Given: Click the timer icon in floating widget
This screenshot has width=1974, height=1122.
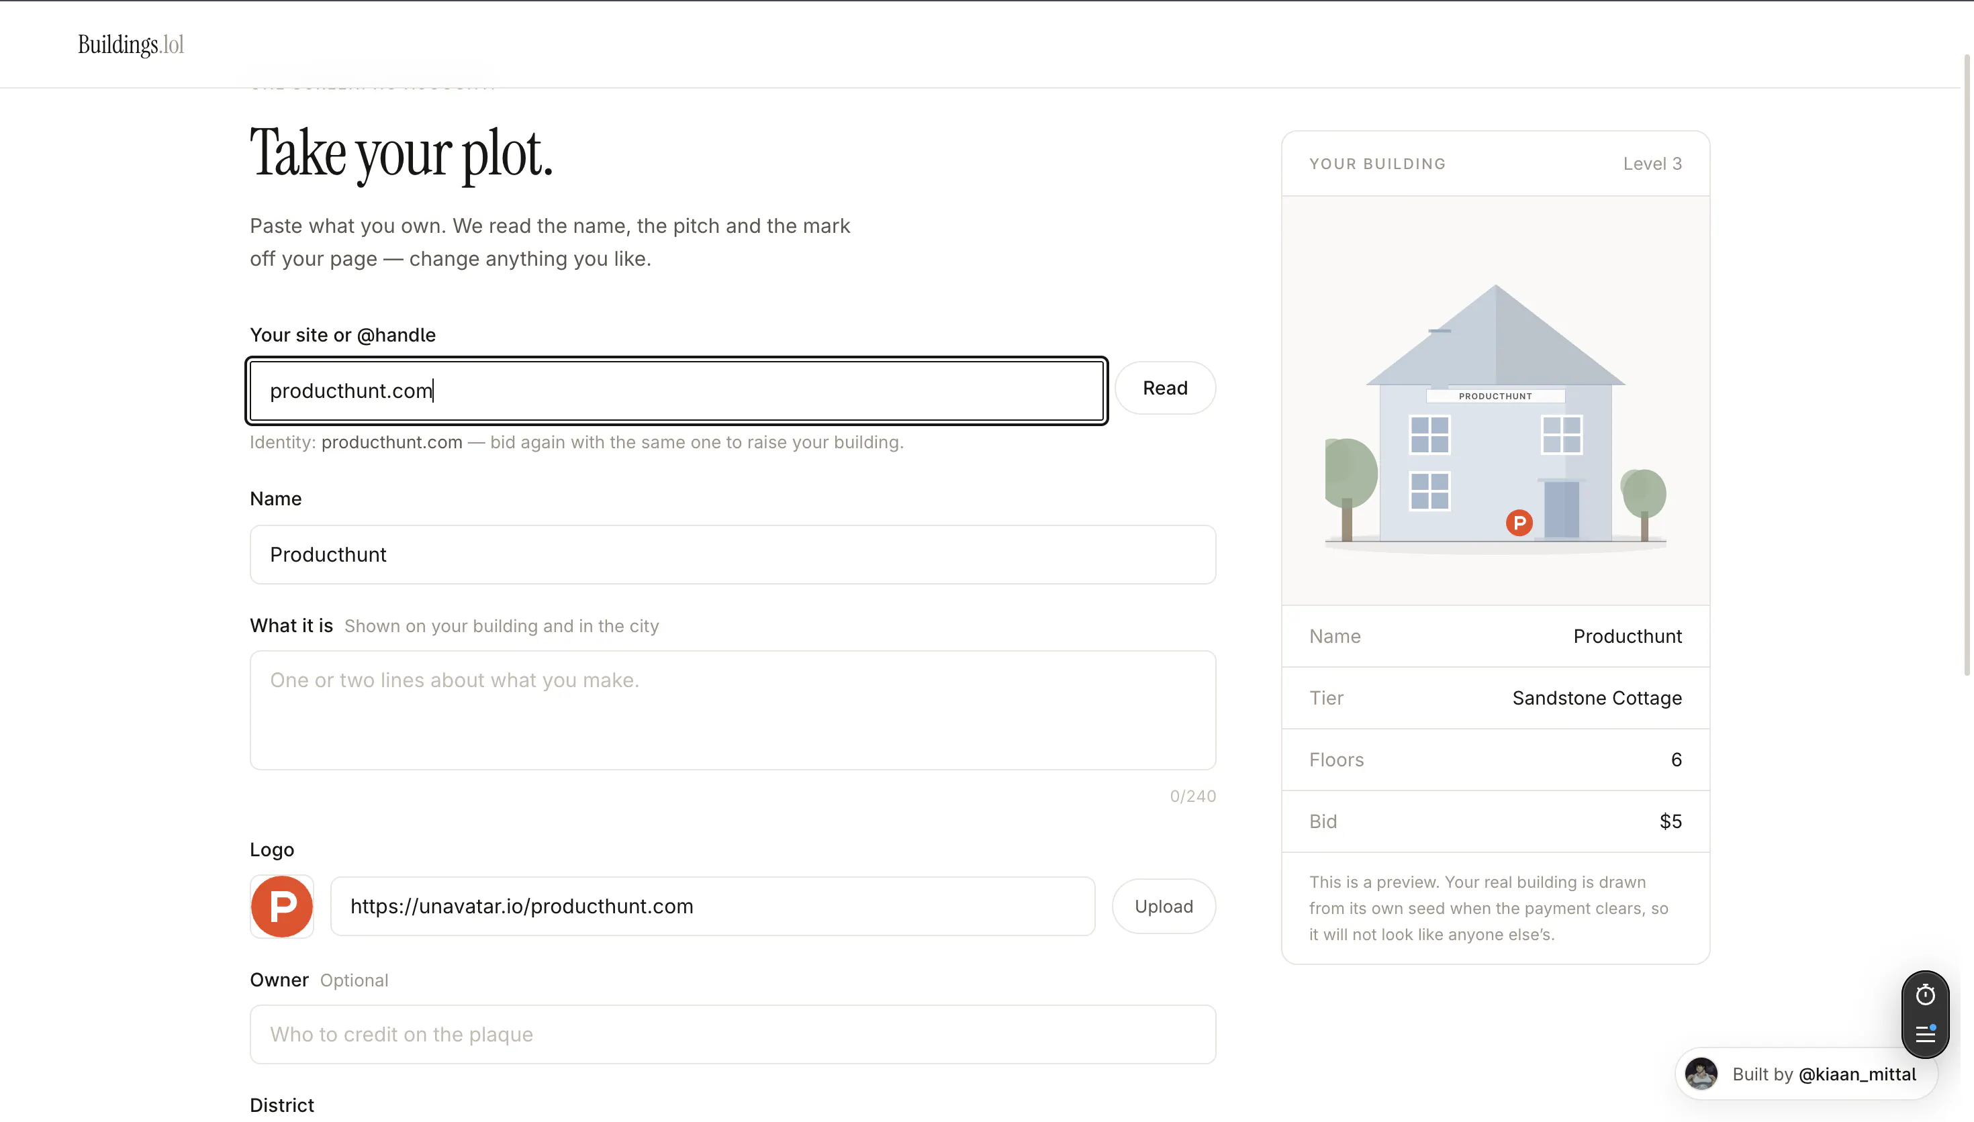Looking at the screenshot, I should tap(1926, 995).
